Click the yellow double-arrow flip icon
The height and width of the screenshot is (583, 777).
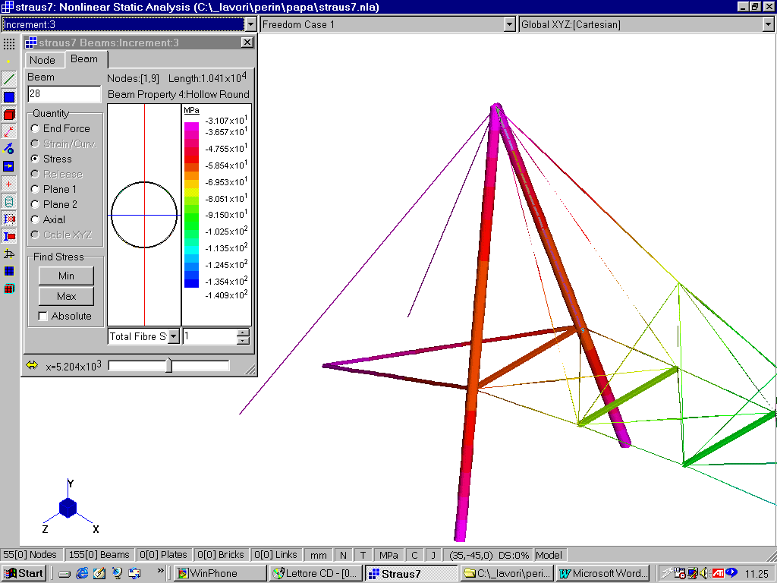pos(32,365)
